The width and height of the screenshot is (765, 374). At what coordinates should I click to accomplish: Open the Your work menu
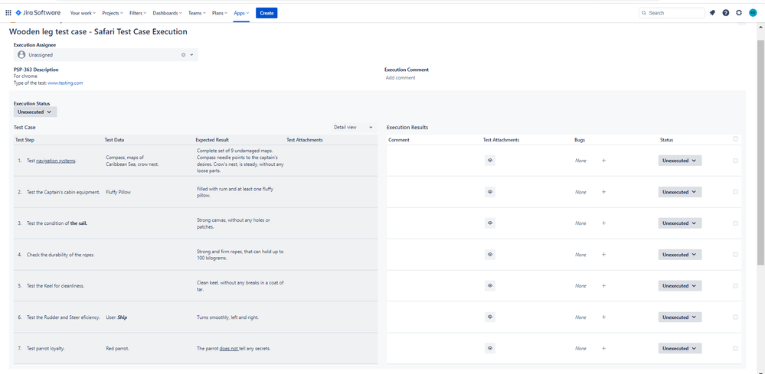83,13
